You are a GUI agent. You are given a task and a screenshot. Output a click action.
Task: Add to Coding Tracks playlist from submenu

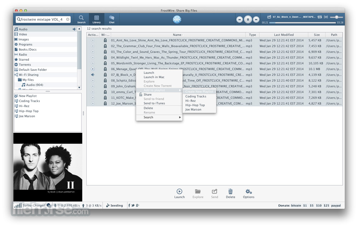pyautogui.click(x=199, y=96)
